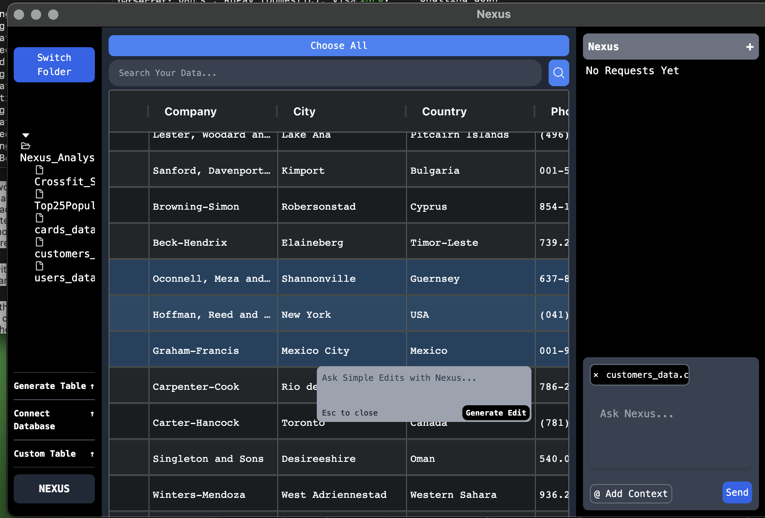
Task: Open the cards_data file
Action: tap(65, 230)
